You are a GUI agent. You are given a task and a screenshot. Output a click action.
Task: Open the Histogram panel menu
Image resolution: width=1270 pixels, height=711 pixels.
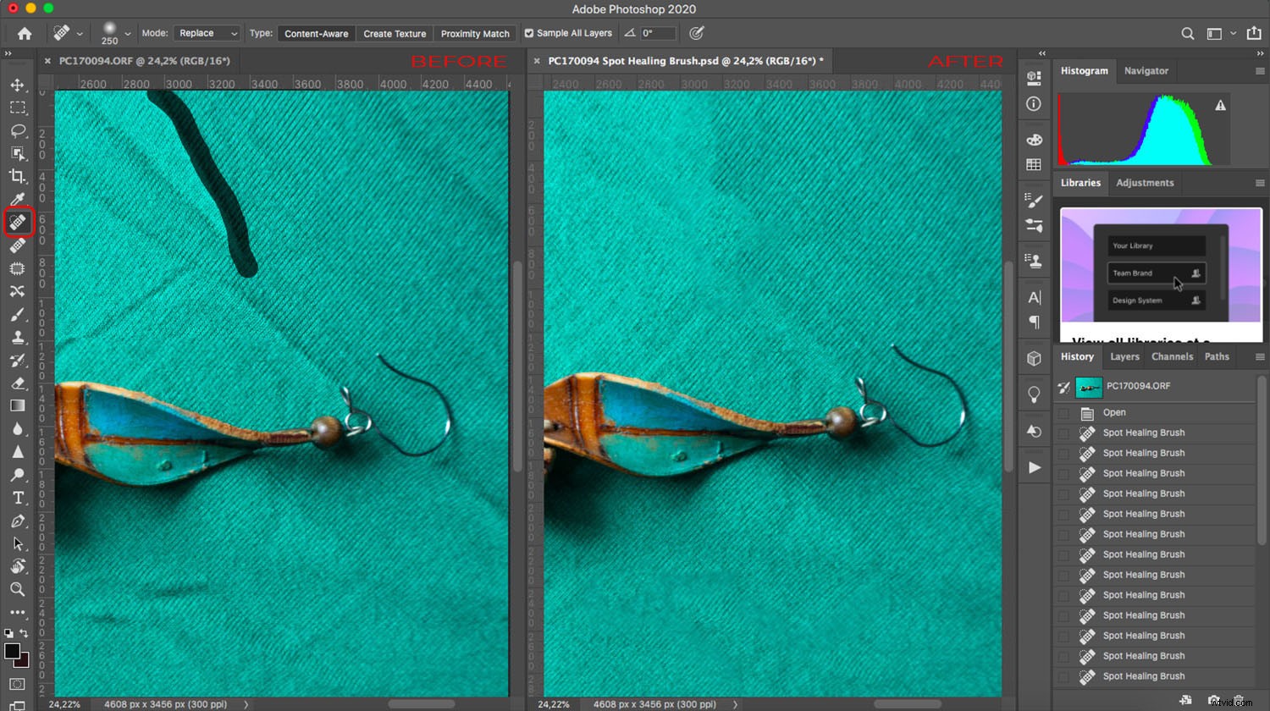(x=1260, y=70)
